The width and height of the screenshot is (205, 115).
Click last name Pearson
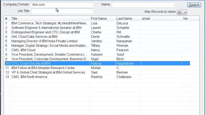(x=122, y=50)
